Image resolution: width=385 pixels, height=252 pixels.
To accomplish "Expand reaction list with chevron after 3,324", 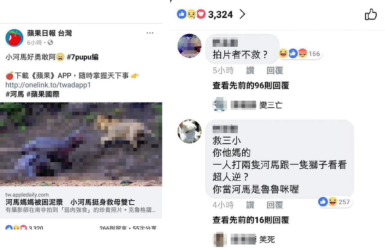I will [243, 14].
